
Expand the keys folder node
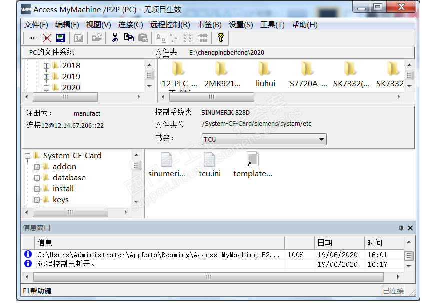[x=37, y=200]
